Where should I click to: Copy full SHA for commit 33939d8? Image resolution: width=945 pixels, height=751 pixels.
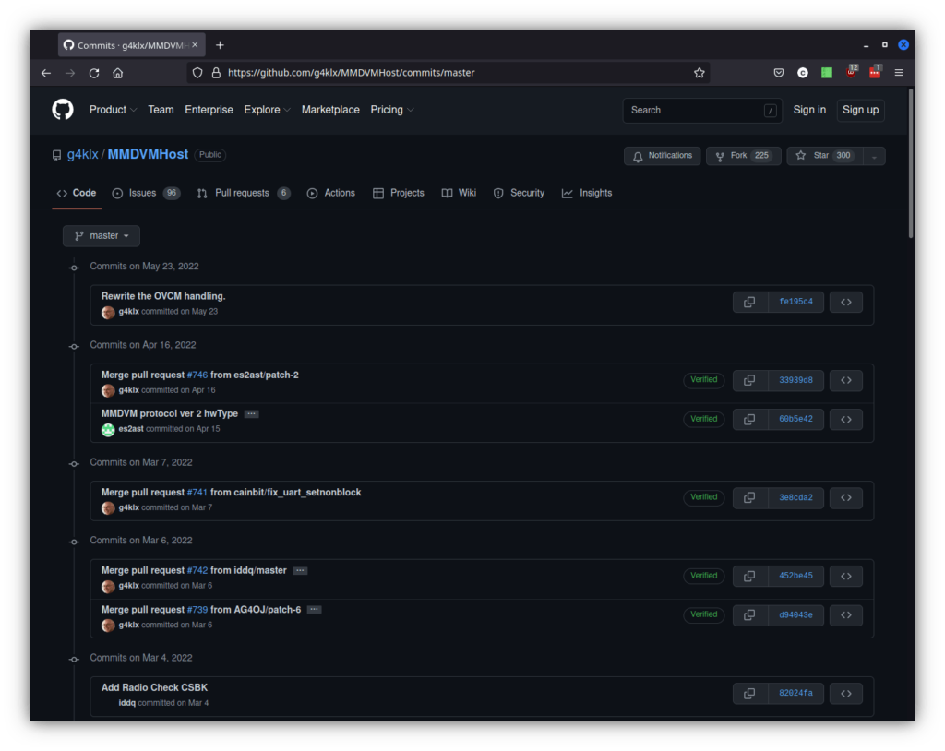749,380
